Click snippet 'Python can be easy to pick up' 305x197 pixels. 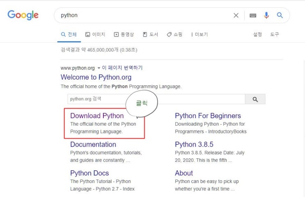tap(207, 181)
